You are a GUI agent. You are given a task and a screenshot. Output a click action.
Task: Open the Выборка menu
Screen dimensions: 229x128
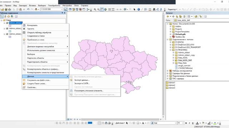pyautogui.click(x=42, y=6)
